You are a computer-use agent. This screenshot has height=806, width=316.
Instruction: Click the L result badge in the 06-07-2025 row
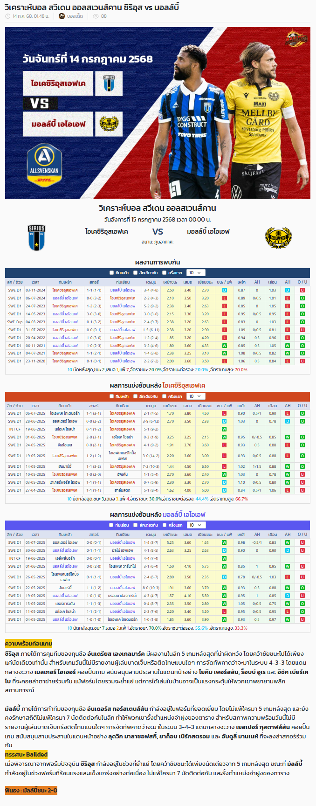tap(224, 413)
